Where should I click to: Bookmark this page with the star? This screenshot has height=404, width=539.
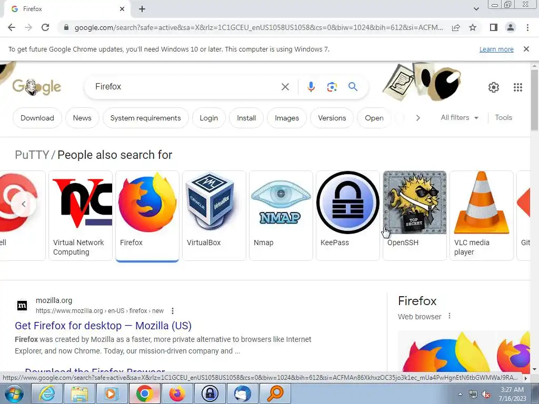coord(473,27)
